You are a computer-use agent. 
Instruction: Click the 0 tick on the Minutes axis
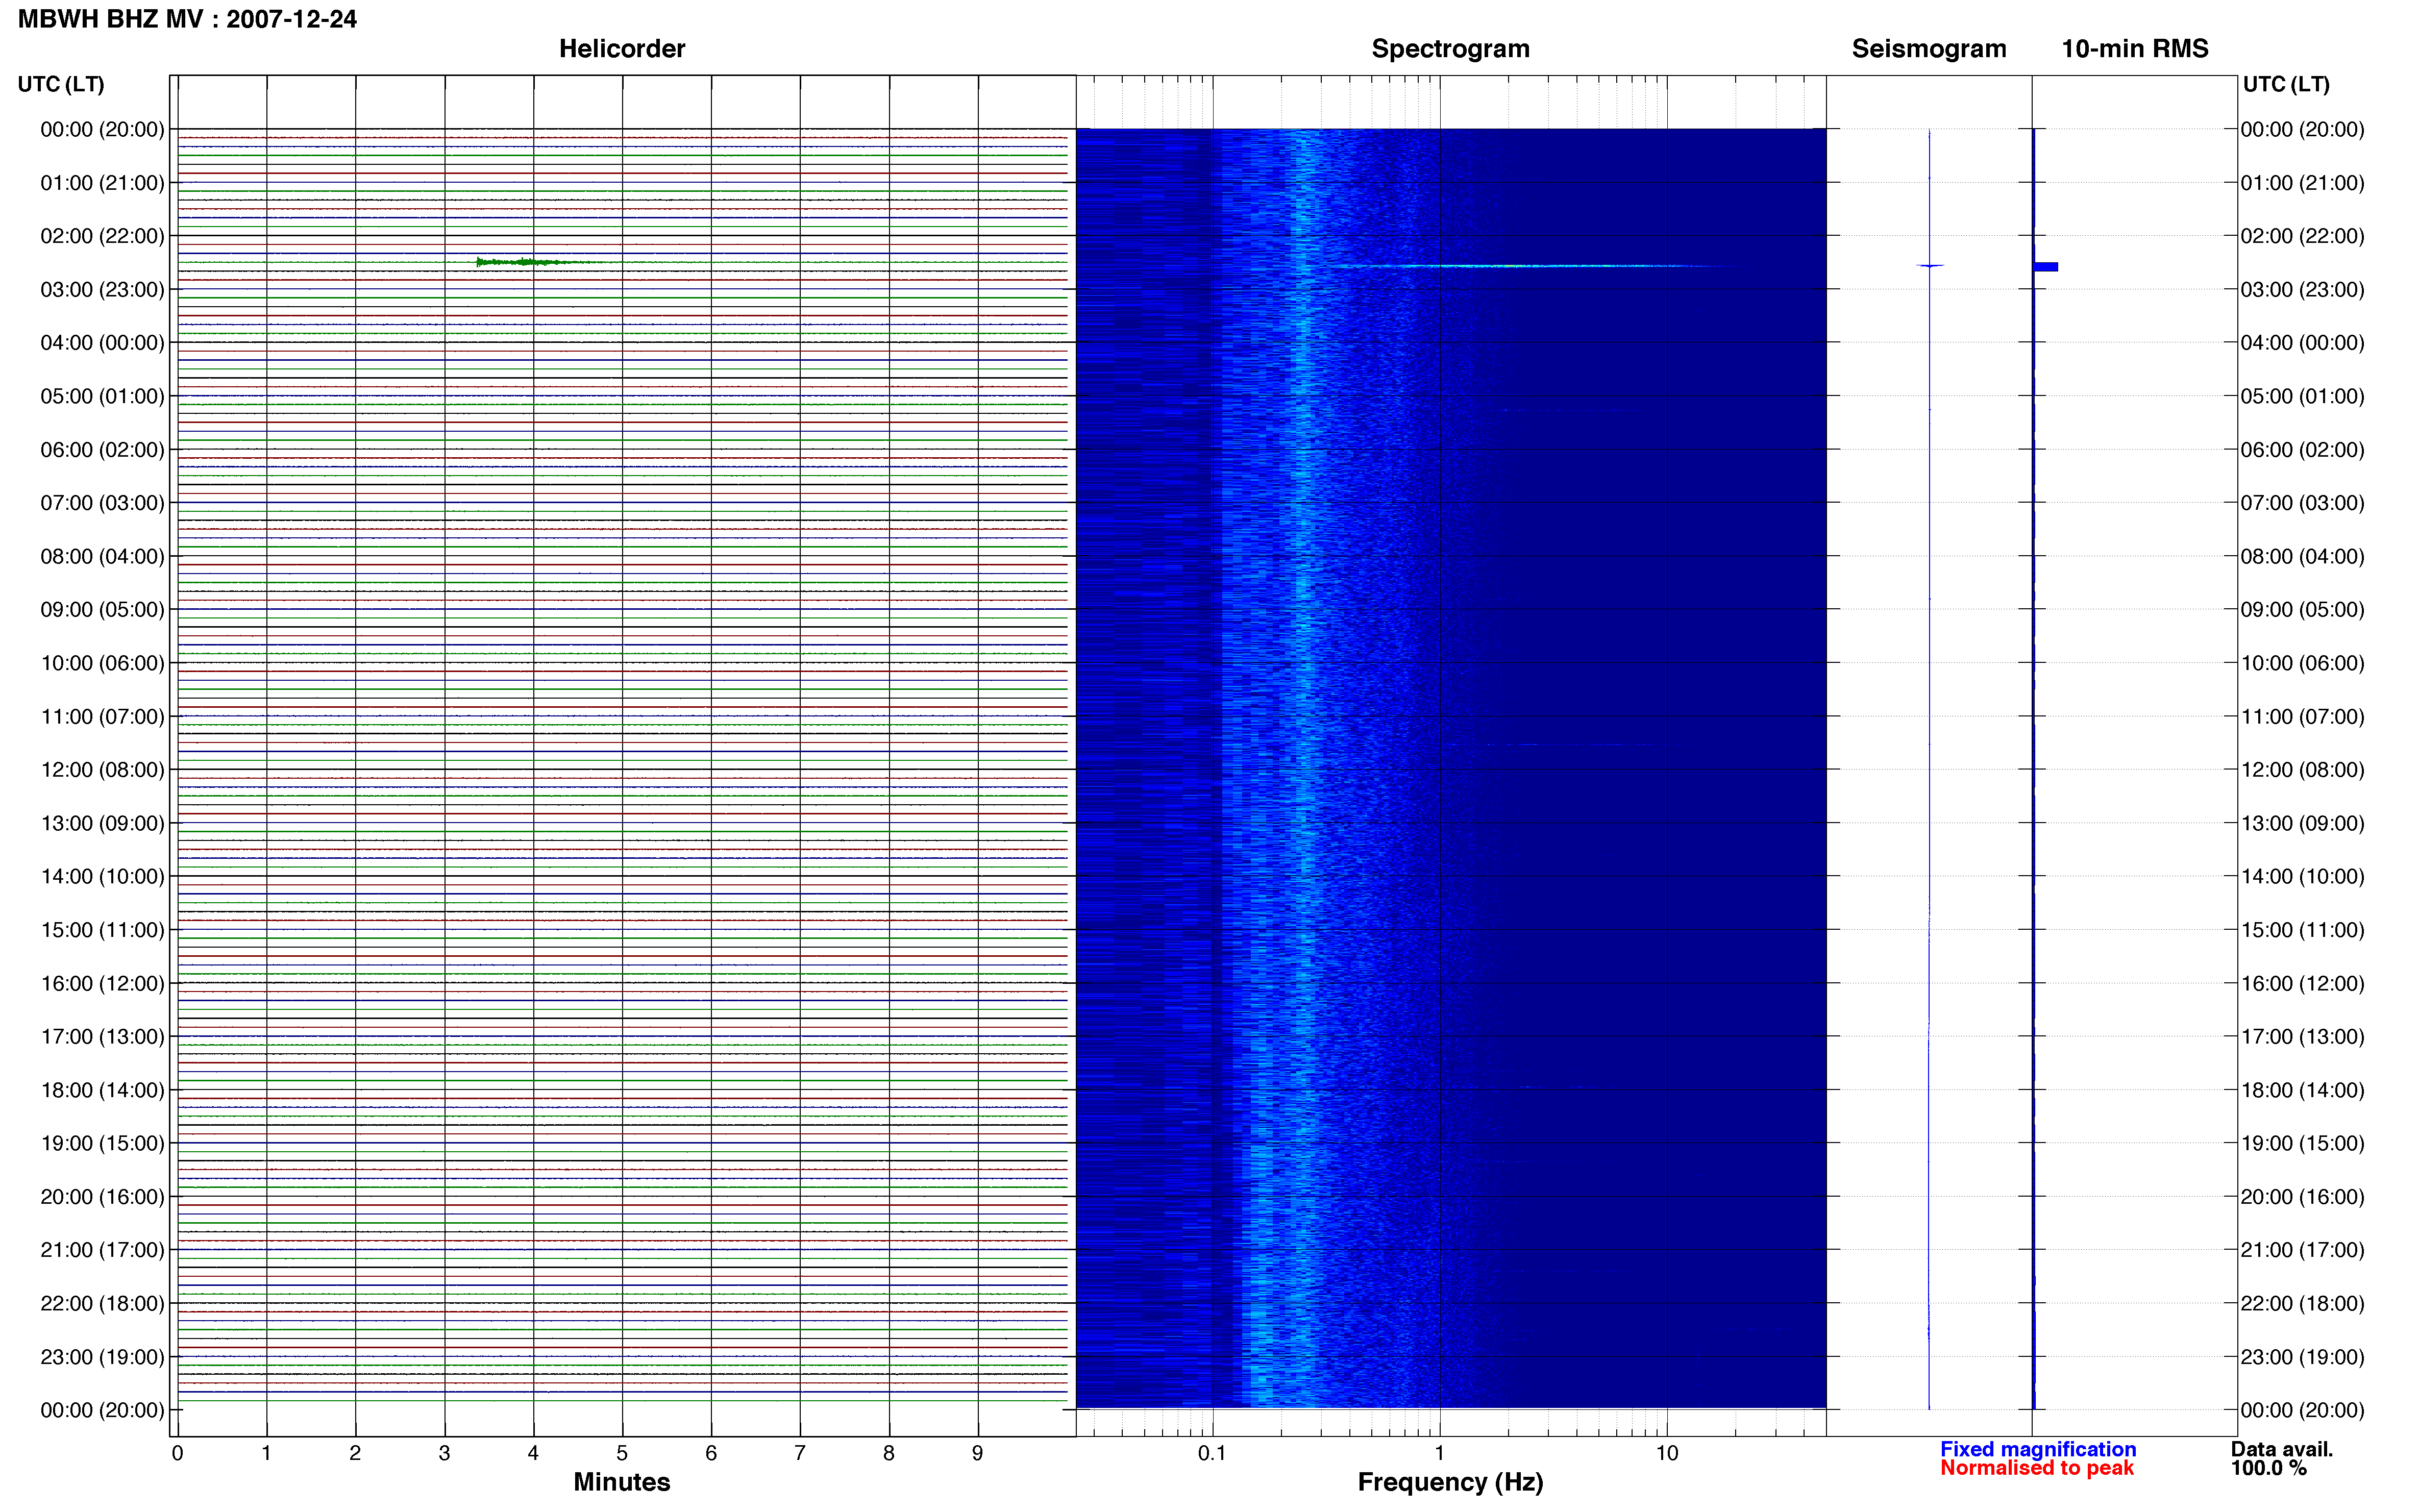tap(177, 1454)
